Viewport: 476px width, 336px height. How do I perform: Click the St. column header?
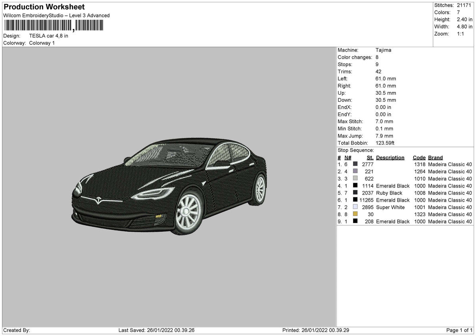pyautogui.click(x=370, y=157)
